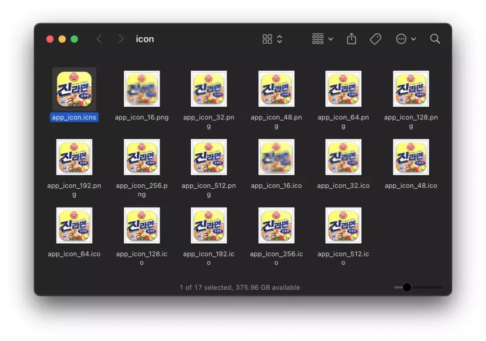Expand the More actions dropdown chevron
The width and height of the screenshot is (486, 341).
point(413,39)
